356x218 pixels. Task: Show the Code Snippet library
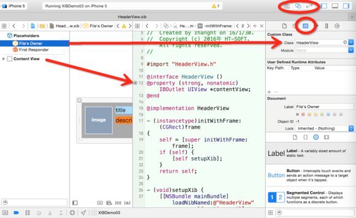[x=306, y=137]
